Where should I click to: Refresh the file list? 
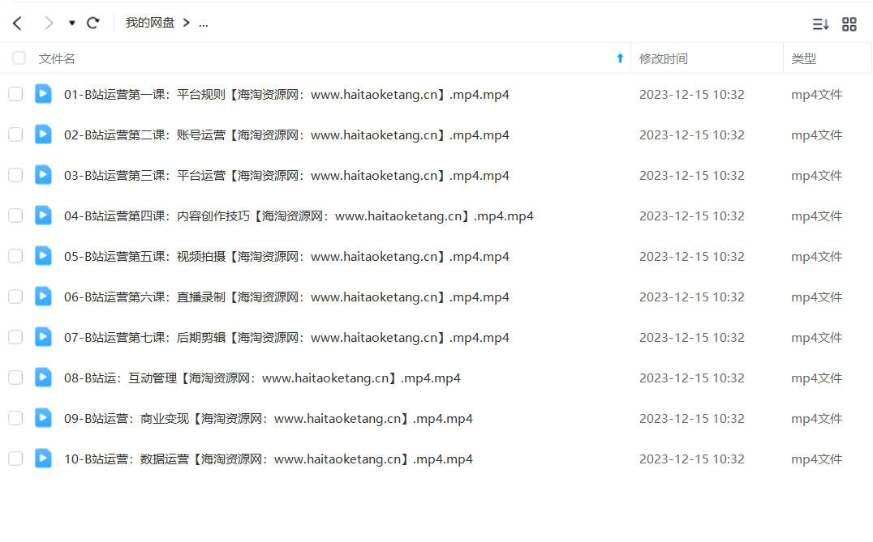pos(93,23)
